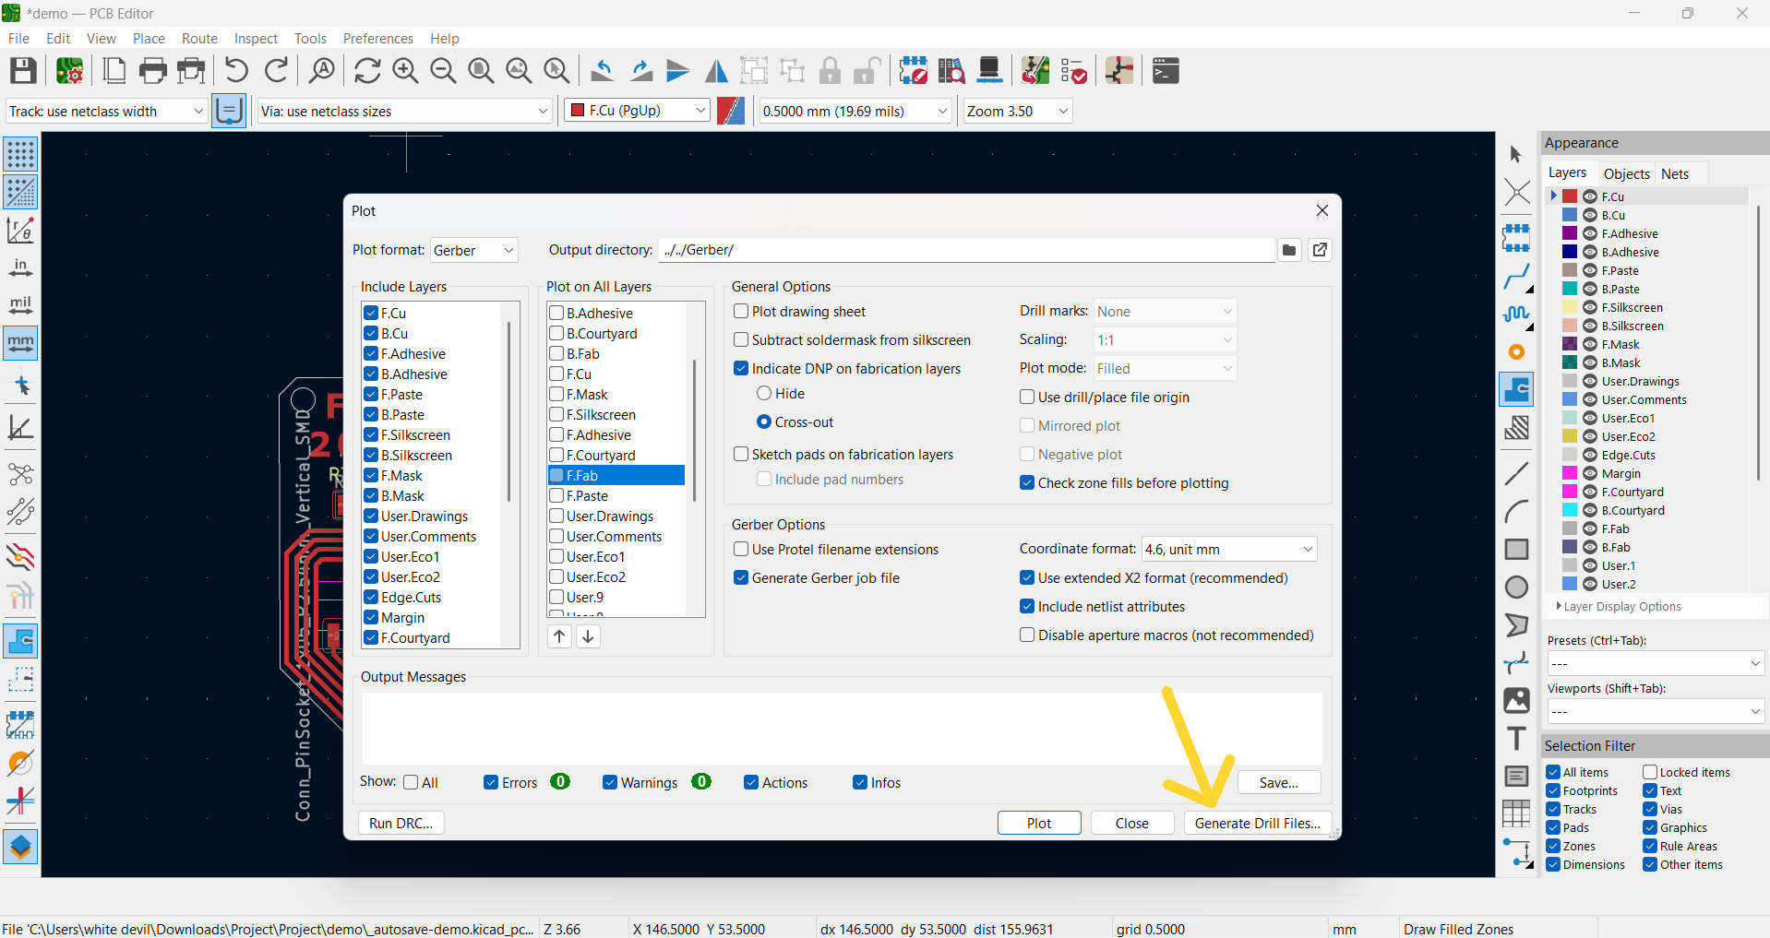
Task: Rotate selection counterclockwise icon
Action: 603,71
